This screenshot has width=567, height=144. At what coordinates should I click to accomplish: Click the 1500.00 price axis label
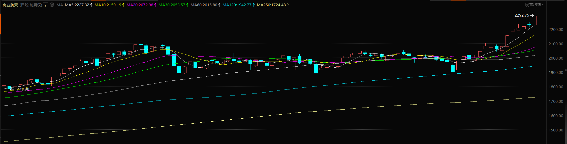(556, 130)
